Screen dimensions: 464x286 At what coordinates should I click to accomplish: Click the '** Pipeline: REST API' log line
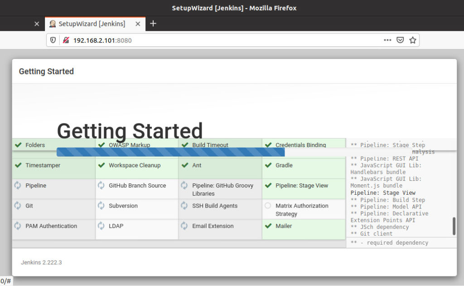tap(384, 158)
